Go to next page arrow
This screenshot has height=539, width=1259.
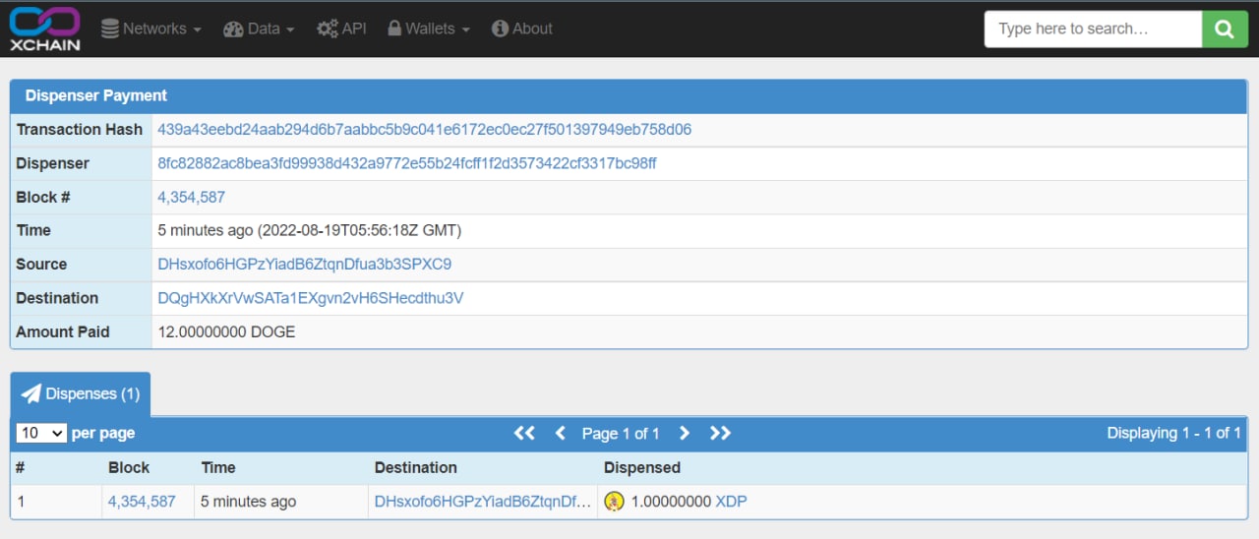point(685,433)
